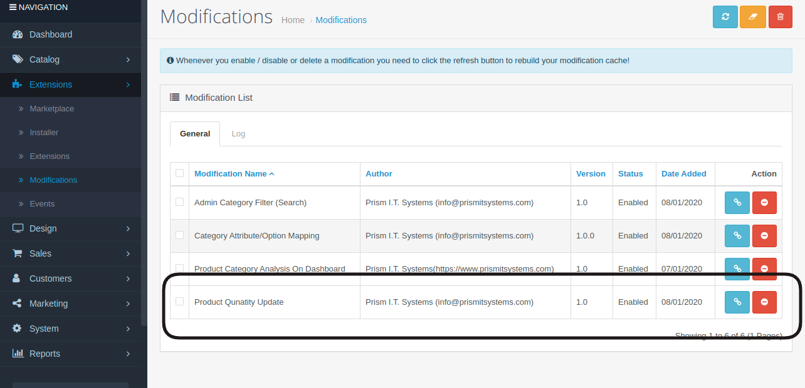This screenshot has height=388, width=805.
Task: Expand the System menu chevron
Action: [x=128, y=329]
